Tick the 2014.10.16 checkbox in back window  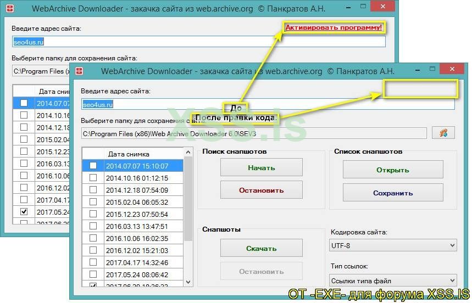[x=24, y=115]
